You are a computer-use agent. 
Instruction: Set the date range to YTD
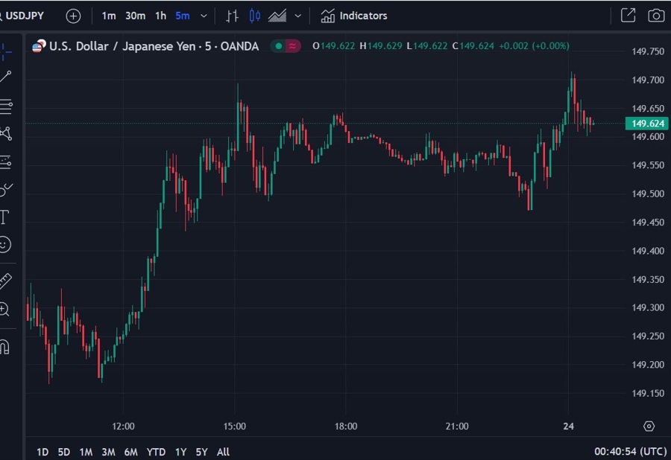click(x=156, y=452)
